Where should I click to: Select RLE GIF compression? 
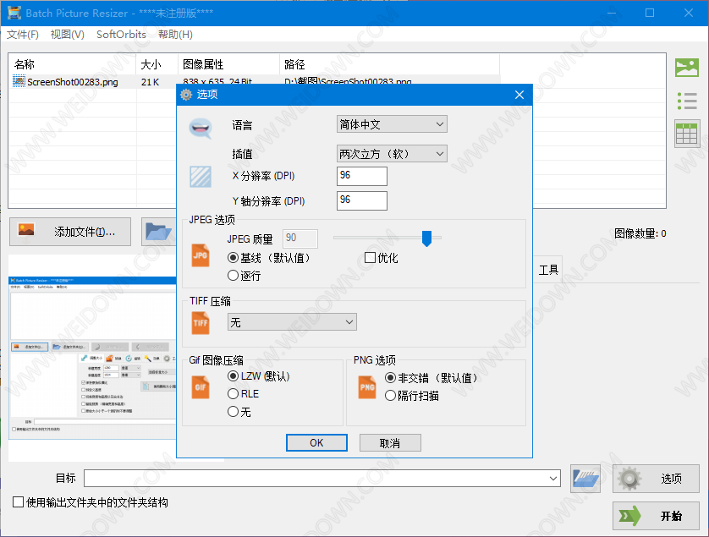(x=233, y=394)
